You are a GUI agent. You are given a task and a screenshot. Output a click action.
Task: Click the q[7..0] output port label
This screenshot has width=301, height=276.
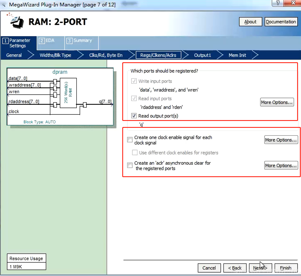coord(105,101)
